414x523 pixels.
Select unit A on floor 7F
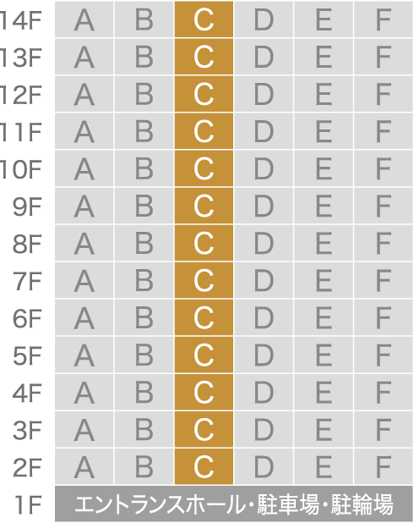84,280
